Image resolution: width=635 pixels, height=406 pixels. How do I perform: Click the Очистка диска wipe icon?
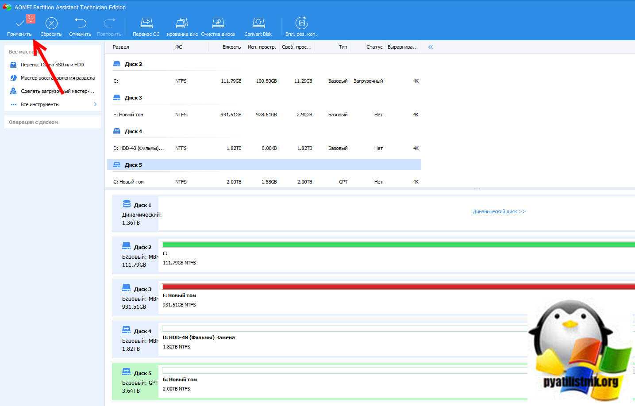tap(218, 23)
